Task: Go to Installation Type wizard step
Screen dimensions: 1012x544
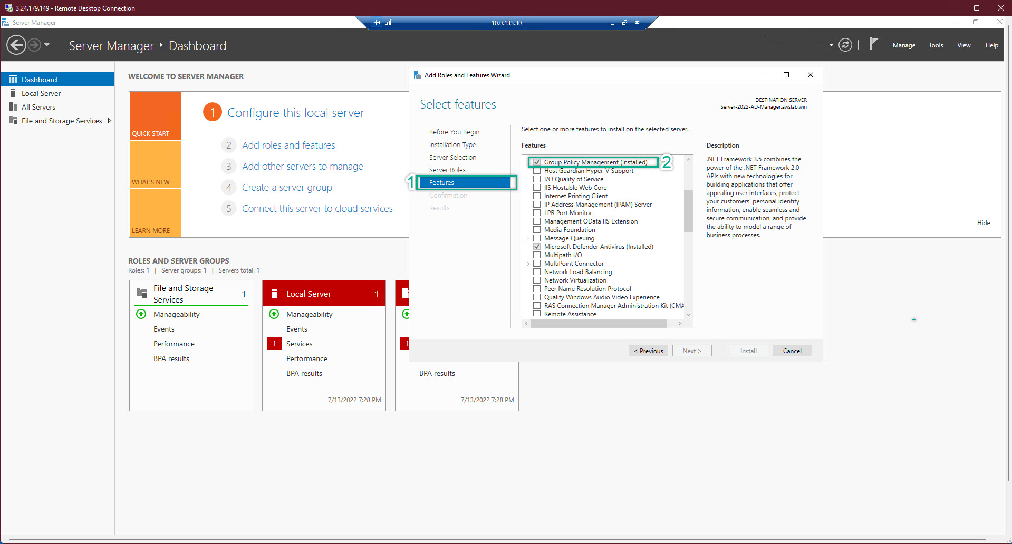Action: [452, 145]
